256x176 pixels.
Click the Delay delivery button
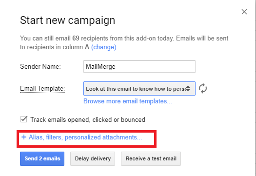point(93,158)
